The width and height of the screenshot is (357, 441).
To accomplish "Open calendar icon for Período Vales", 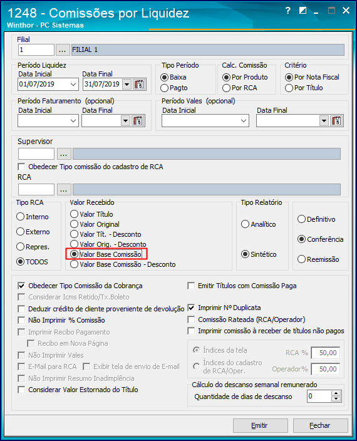I will [x=336, y=121].
